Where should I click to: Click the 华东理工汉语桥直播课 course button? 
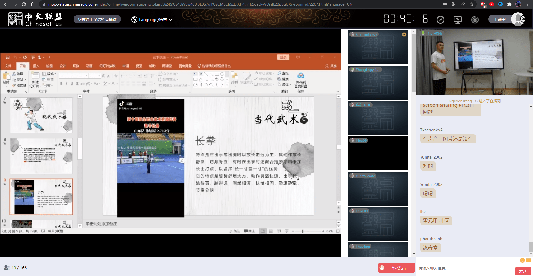pyautogui.click(x=97, y=19)
